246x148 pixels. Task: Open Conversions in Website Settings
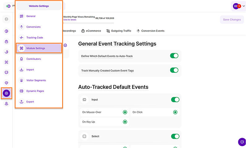[39, 27]
